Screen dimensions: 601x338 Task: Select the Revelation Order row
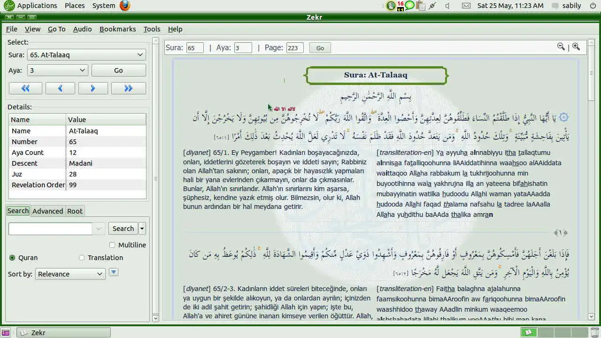click(77, 185)
